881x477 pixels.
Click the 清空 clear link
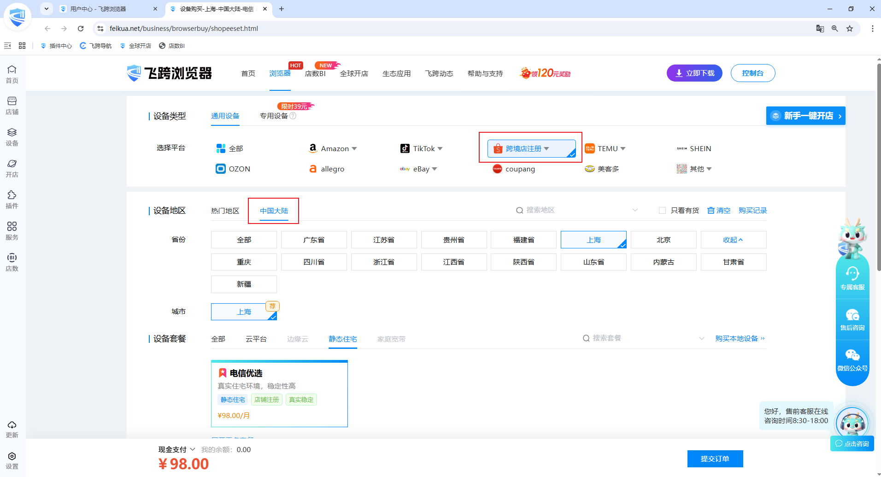point(719,210)
